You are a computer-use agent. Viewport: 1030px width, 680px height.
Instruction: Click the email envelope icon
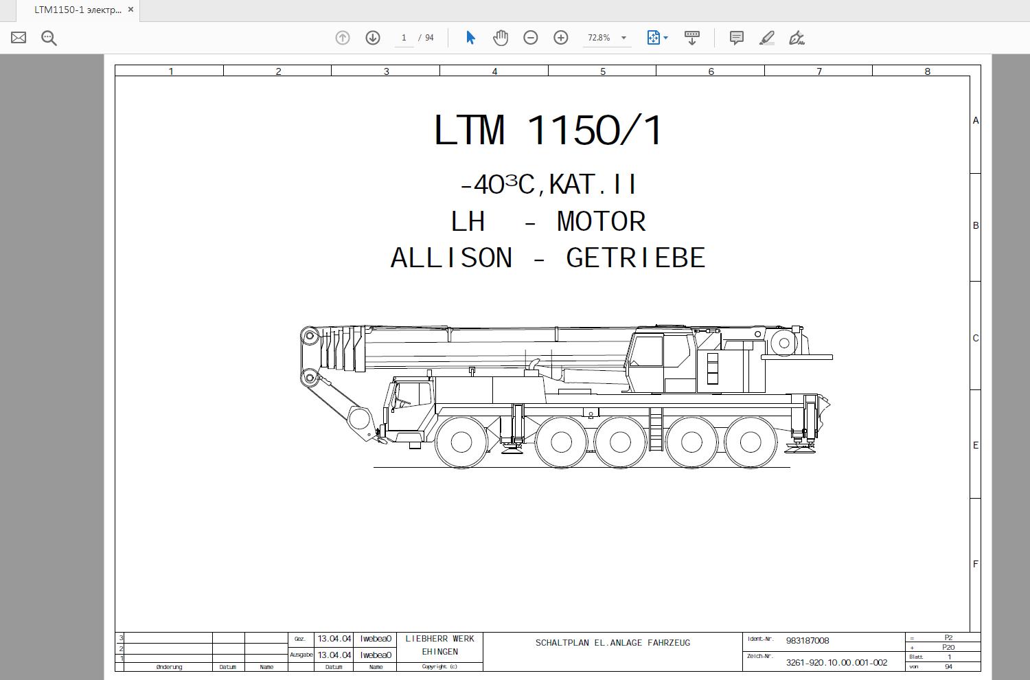click(19, 38)
